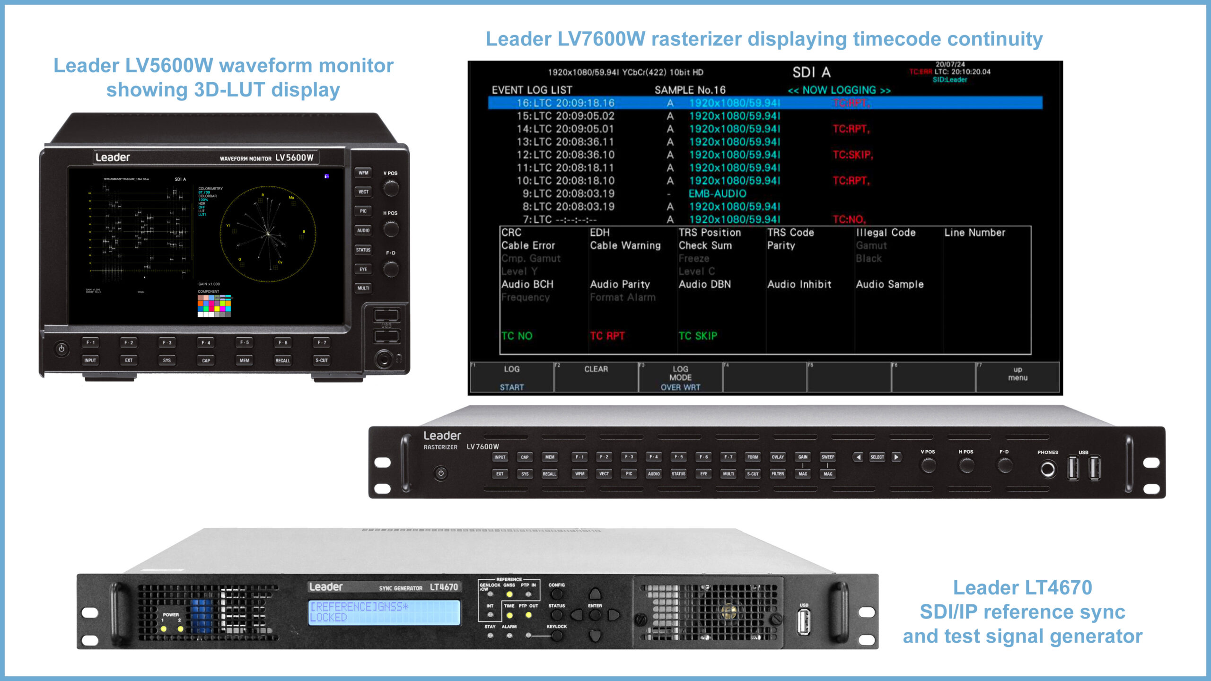Screen dimensions: 1211x681
Task: Select the WFM waveform mode on the rasterizer
Action: pos(580,473)
